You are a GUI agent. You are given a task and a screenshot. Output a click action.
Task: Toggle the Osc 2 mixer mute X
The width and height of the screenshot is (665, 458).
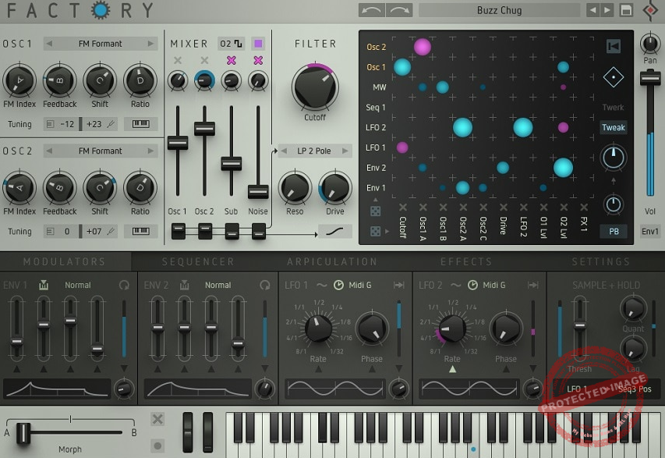coord(204,60)
